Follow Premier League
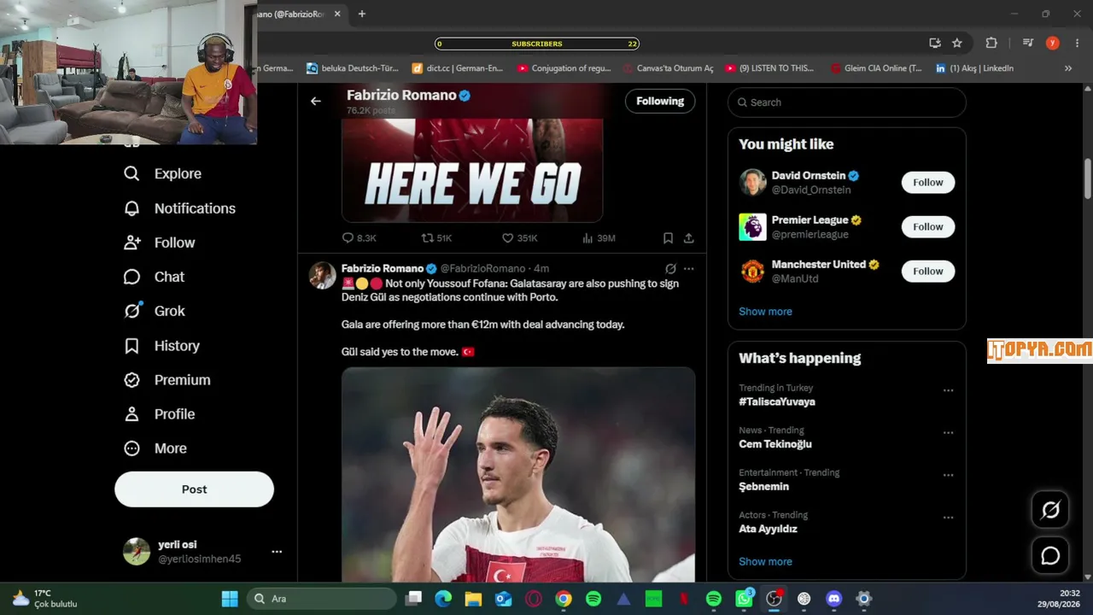The image size is (1093, 615). pos(928,226)
